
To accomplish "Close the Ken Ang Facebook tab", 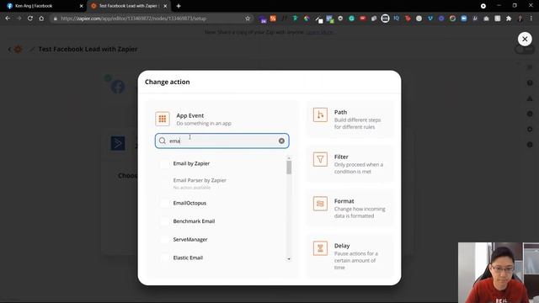I will click(x=81, y=6).
